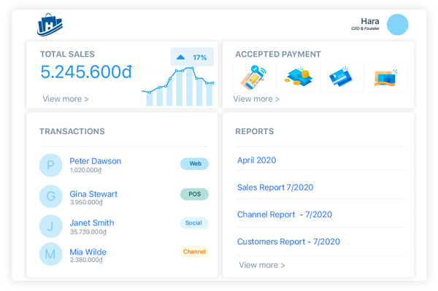Image resolution: width=438 pixels, height=291 pixels.
Task: Click the amount 35.739.000đ
Action: (x=88, y=232)
